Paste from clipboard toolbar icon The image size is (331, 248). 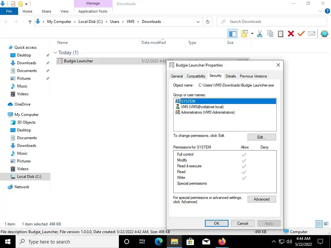280,34
